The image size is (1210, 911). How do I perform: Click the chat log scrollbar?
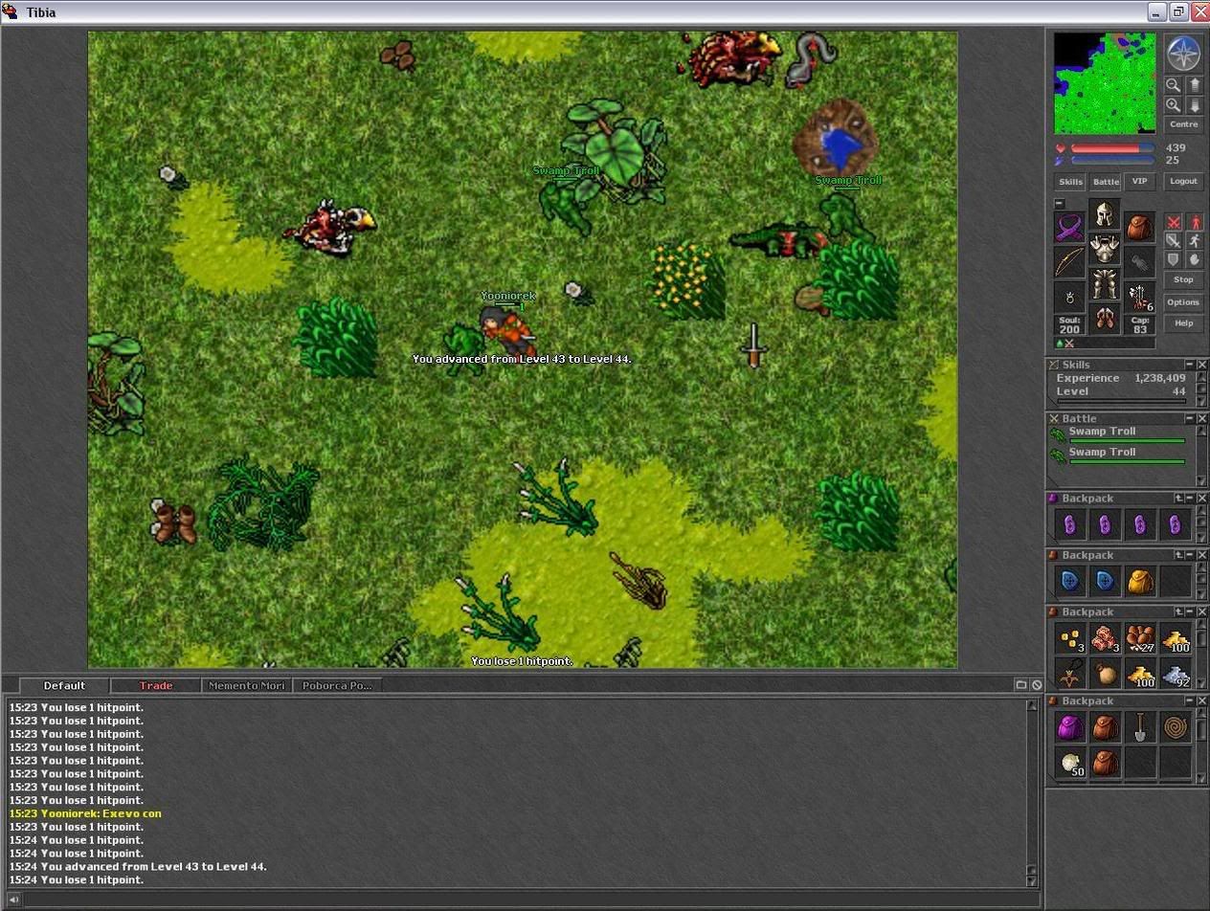[x=1032, y=793]
